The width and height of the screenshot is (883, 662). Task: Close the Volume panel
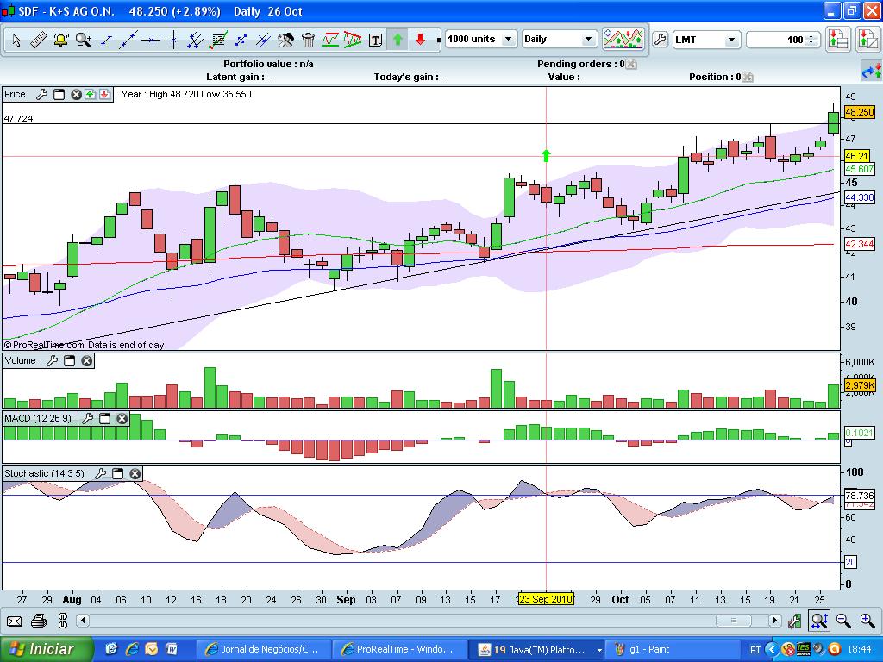point(87,361)
